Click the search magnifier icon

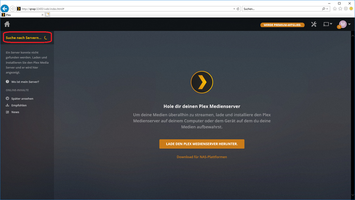pos(323,9)
